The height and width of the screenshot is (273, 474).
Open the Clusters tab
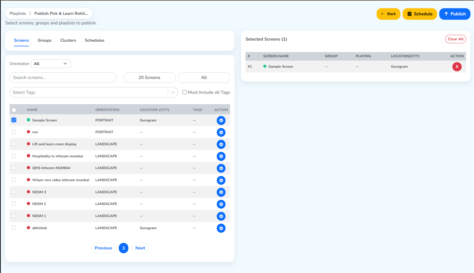pyautogui.click(x=68, y=40)
